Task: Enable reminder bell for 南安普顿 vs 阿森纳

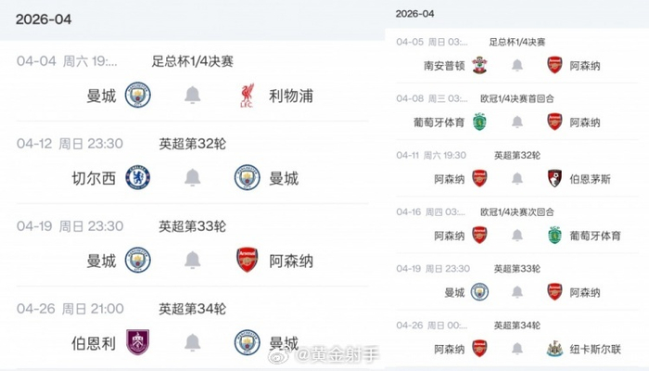Action: click(x=517, y=65)
